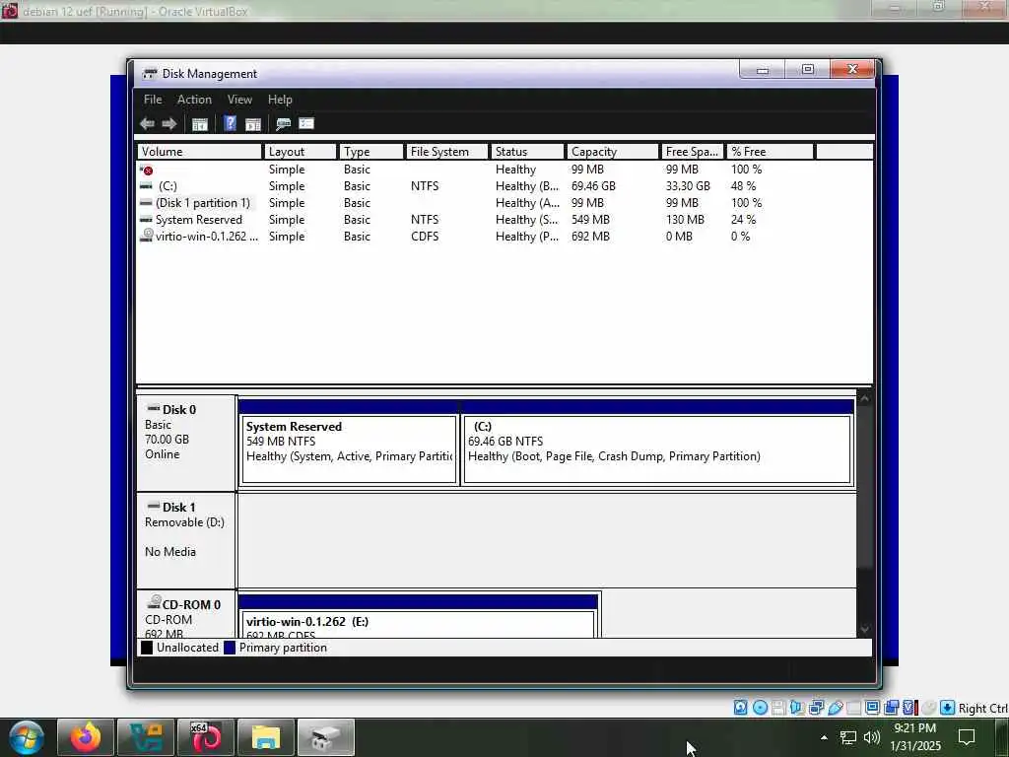This screenshot has width=1009, height=757.
Task: Click the Disk Management taskbar button
Action: pos(325,737)
